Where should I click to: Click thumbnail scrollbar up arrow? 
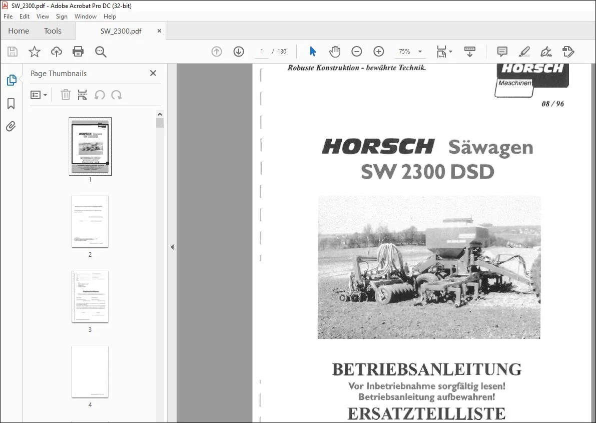click(160, 114)
